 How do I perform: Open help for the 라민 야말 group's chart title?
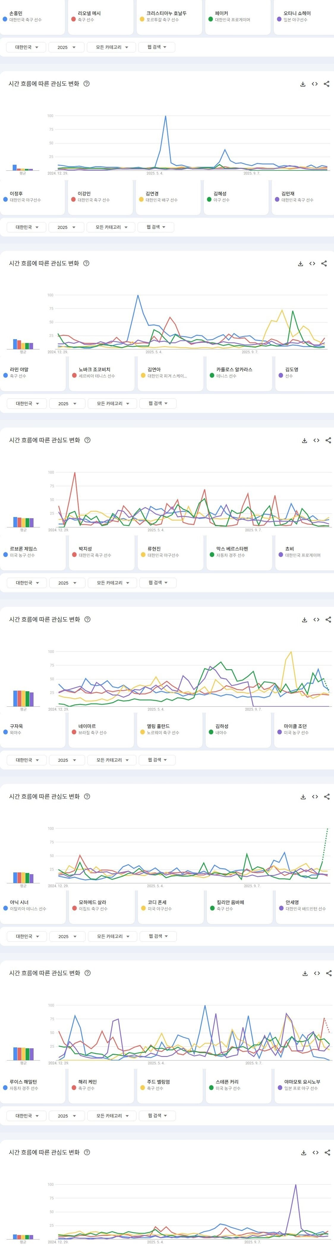click(x=87, y=440)
